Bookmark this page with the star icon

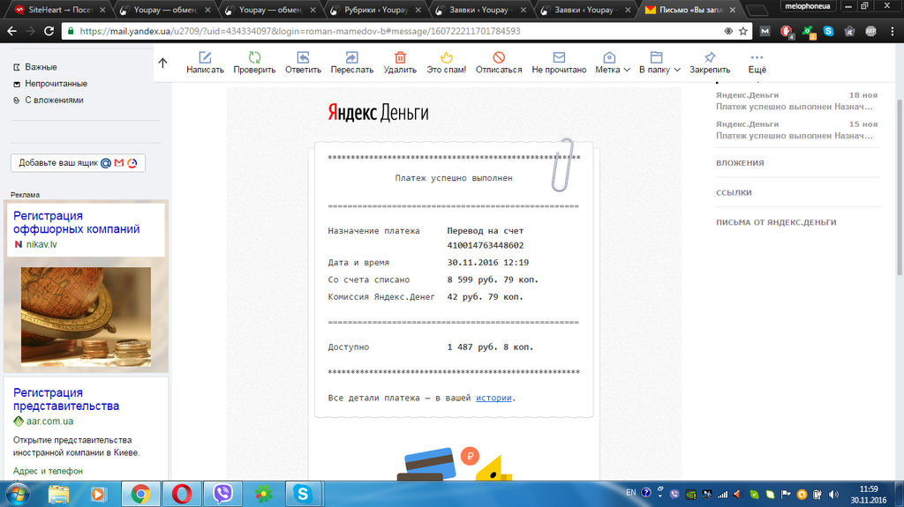[x=743, y=31]
